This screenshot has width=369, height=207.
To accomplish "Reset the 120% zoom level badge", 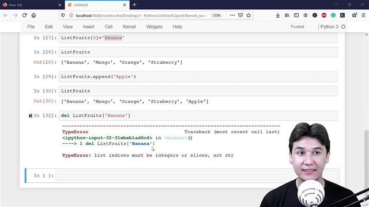I will (216, 16).
